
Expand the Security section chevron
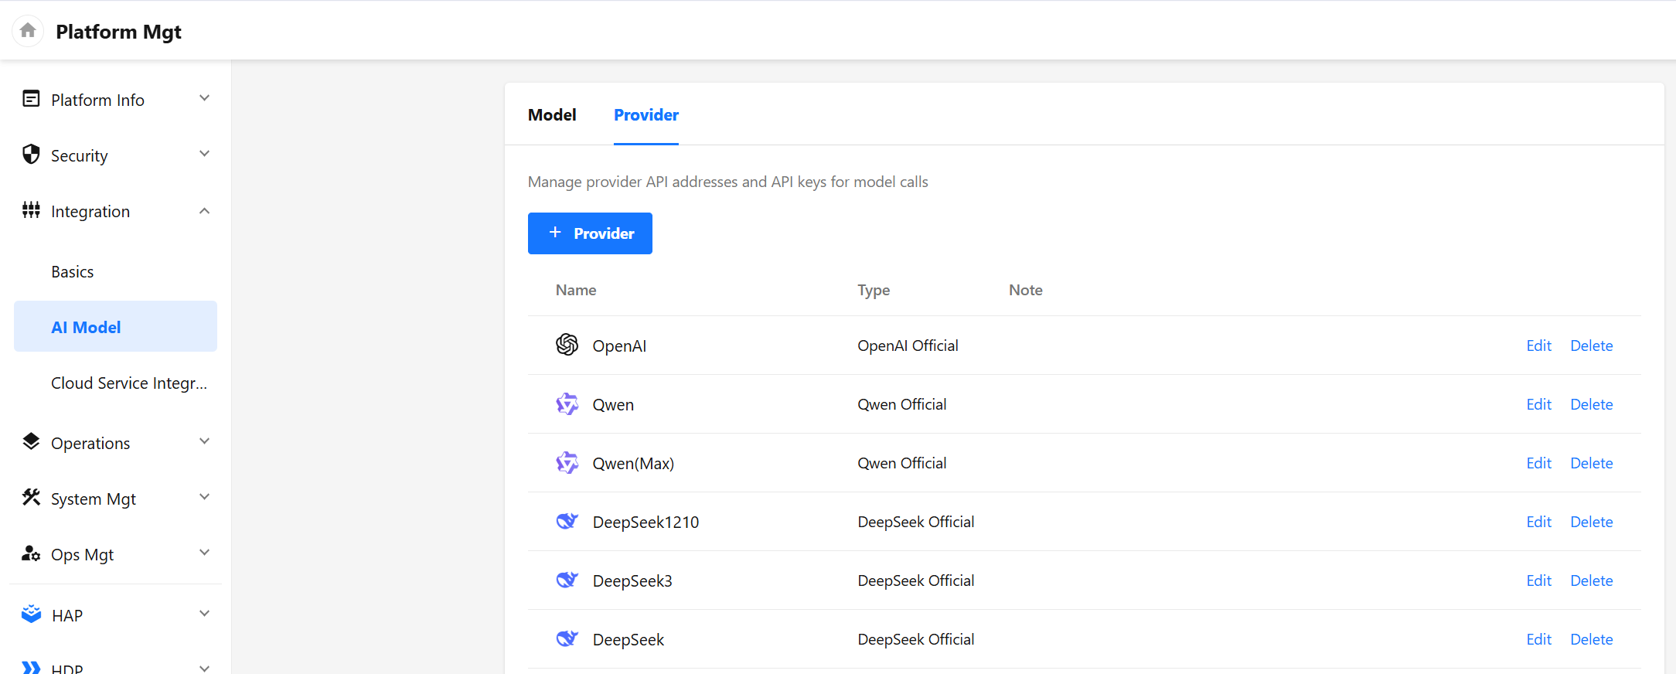point(204,154)
